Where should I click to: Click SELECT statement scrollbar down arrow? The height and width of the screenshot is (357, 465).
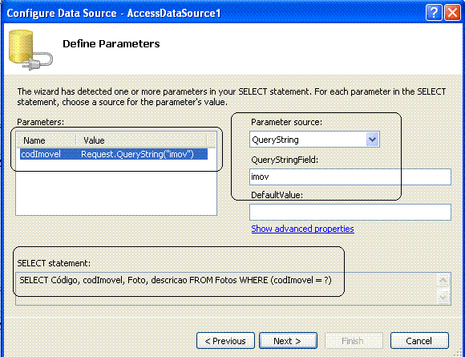[443, 297]
